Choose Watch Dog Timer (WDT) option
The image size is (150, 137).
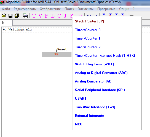[x=94, y=64]
